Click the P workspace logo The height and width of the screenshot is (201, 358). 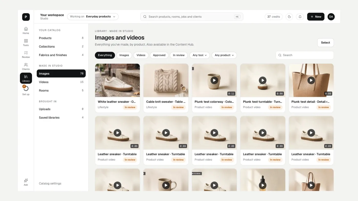click(26, 17)
